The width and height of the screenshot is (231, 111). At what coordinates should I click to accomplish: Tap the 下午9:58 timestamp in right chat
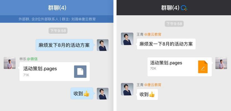coord(174,24)
